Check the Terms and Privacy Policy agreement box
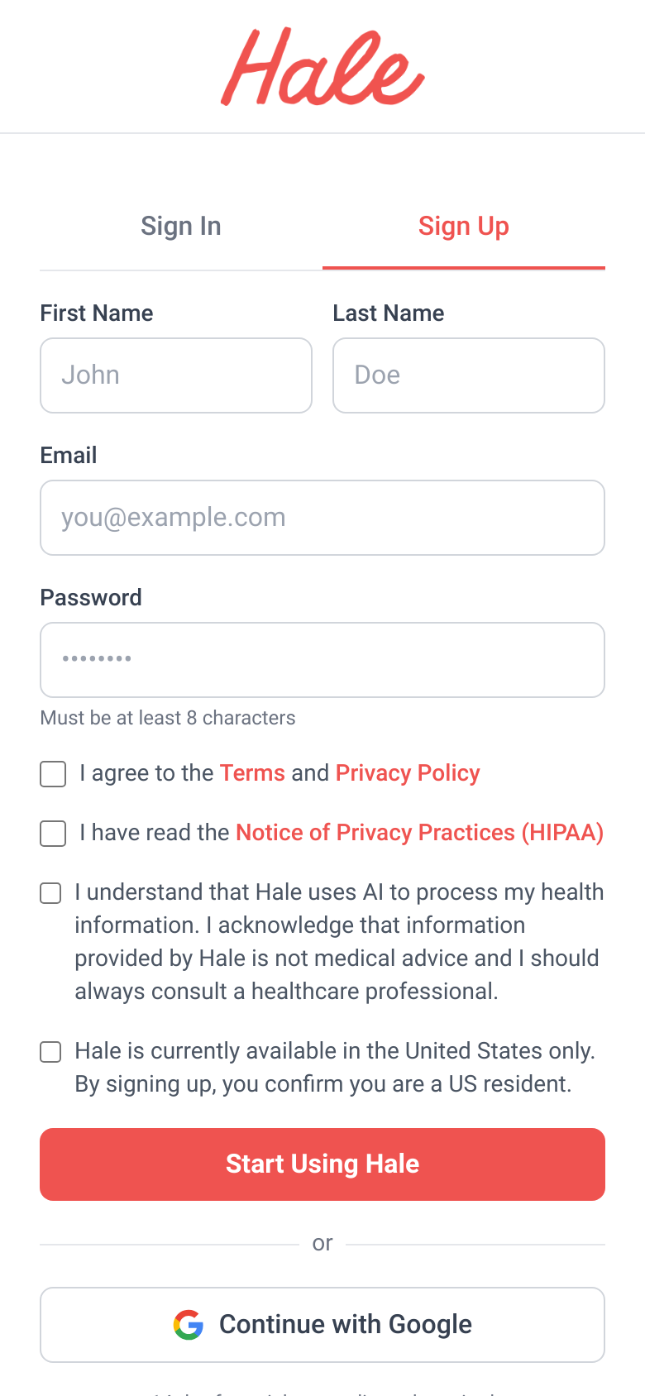This screenshot has width=645, height=1396. click(53, 774)
